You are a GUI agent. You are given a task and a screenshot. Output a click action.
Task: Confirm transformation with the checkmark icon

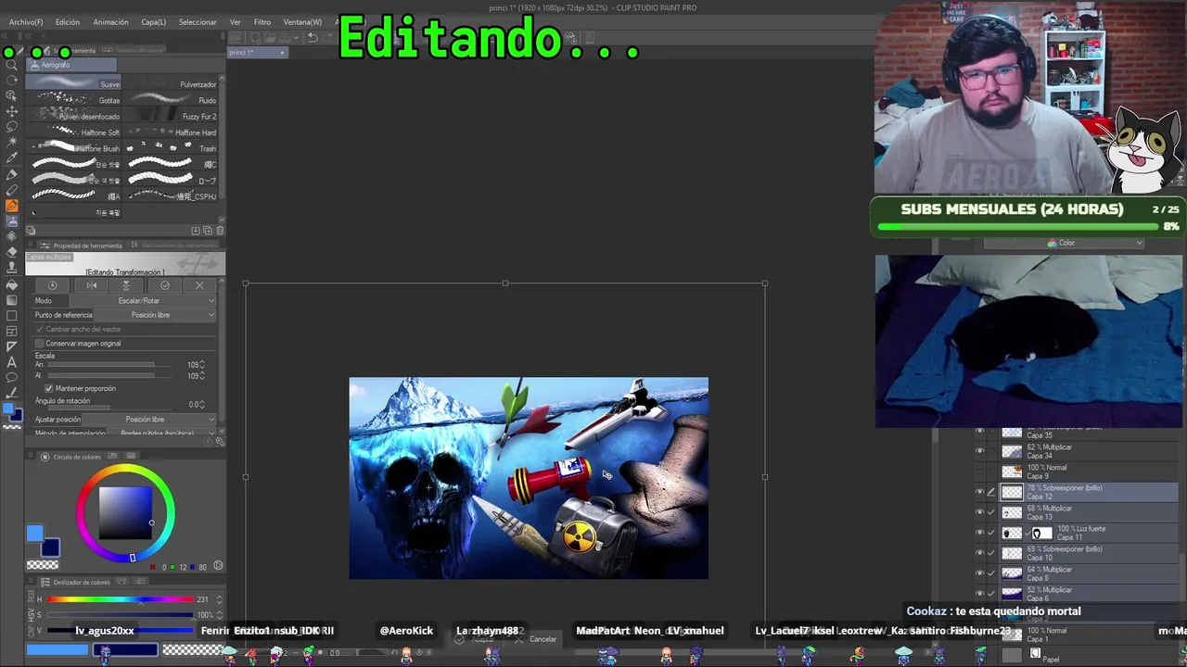[165, 285]
